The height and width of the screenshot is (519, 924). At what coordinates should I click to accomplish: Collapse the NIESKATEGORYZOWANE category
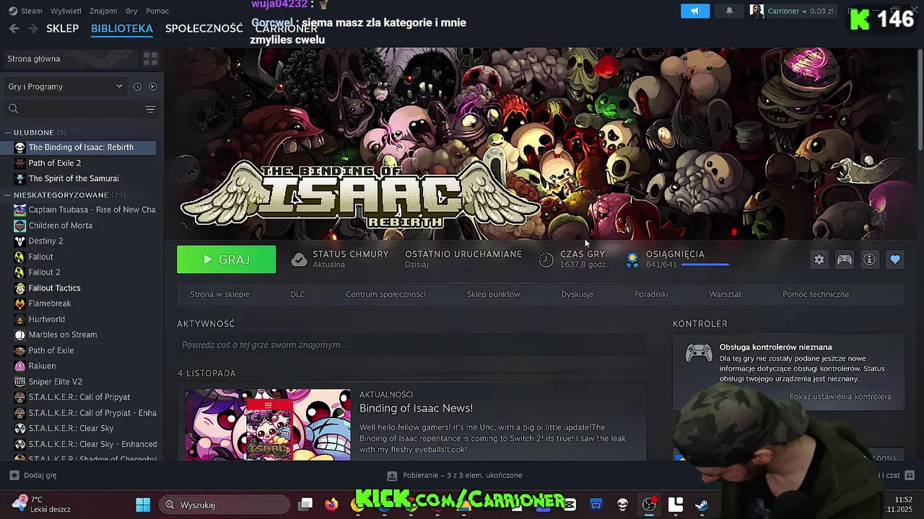[x=7, y=195]
